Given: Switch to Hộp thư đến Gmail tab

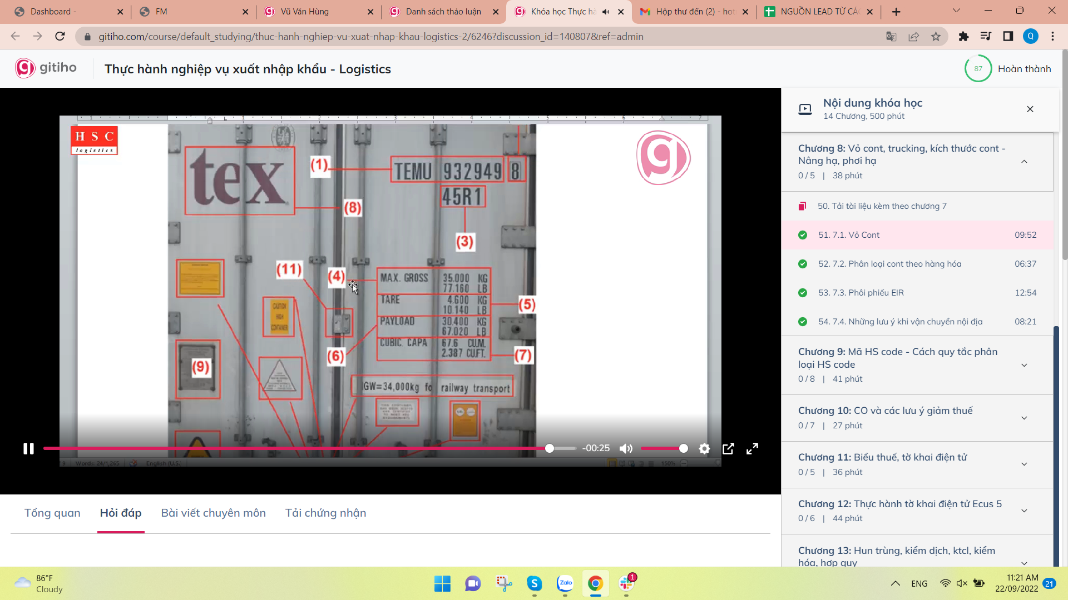Looking at the screenshot, I should point(694,12).
